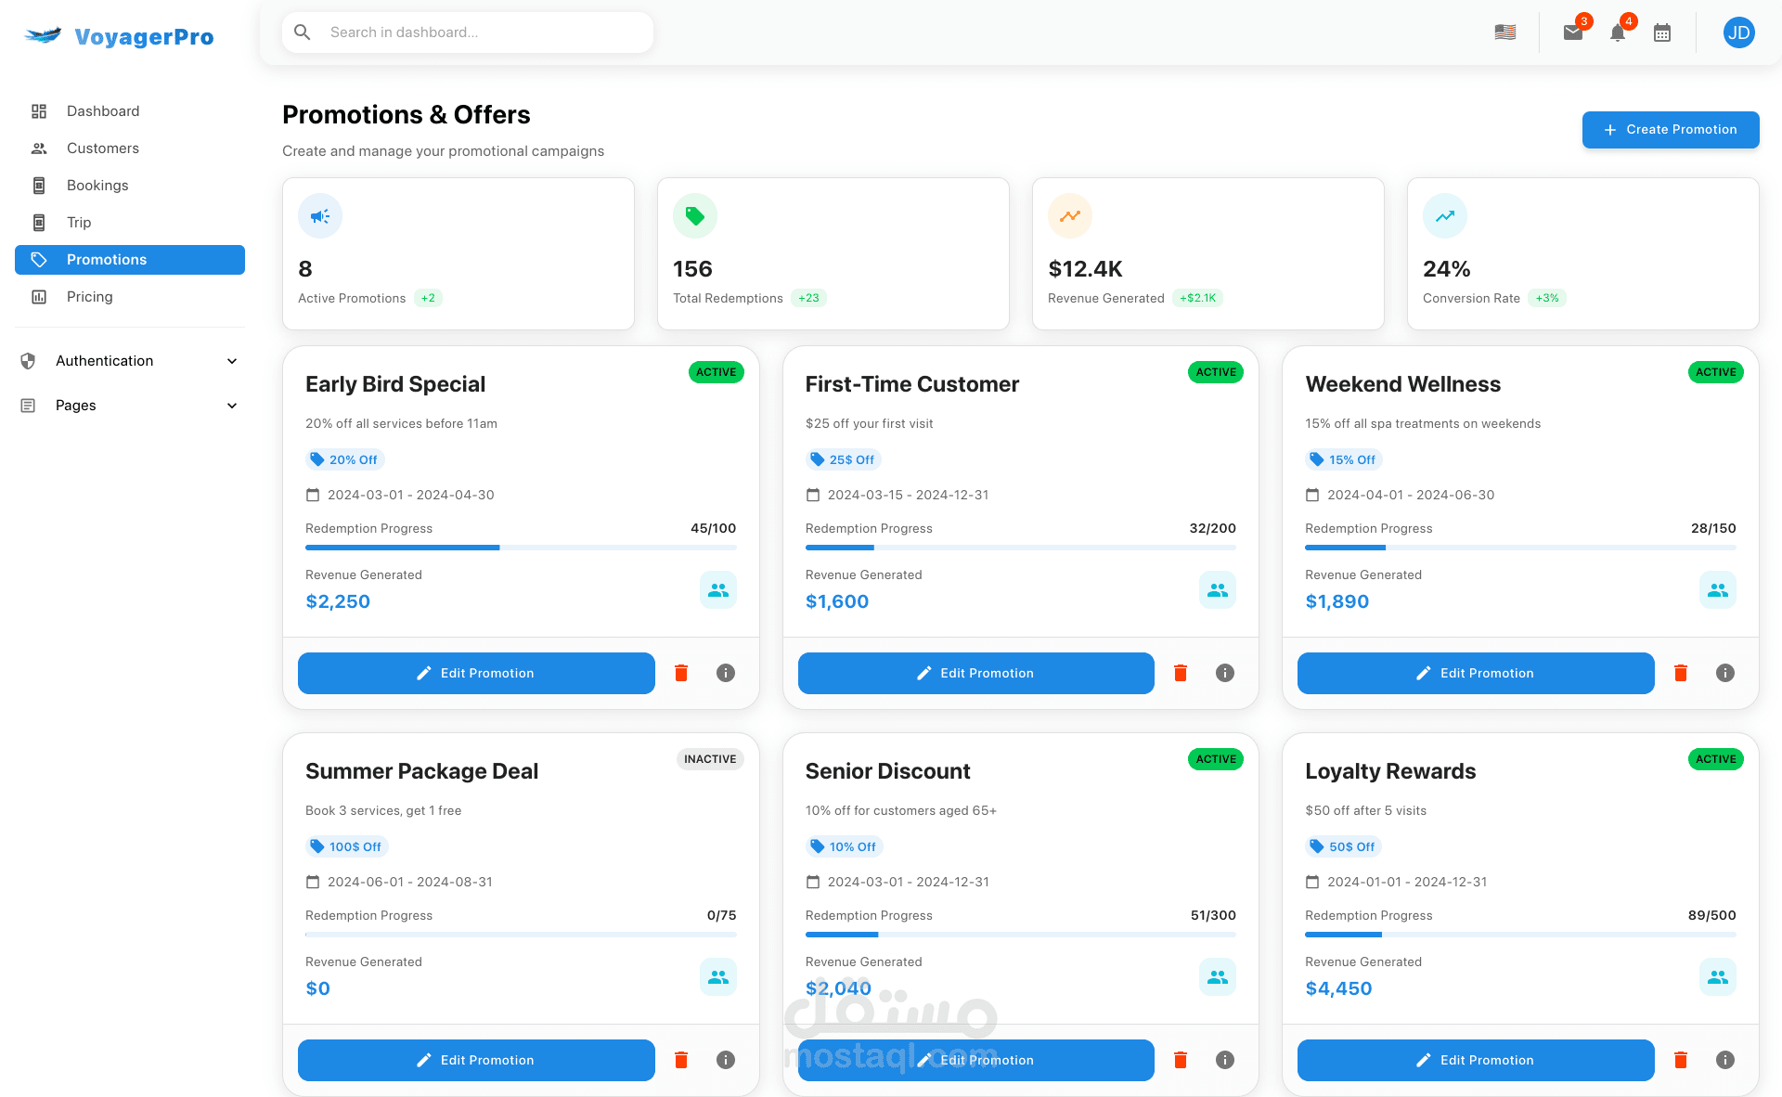Open the calendar icon in header
1782x1097 pixels.
click(1662, 33)
